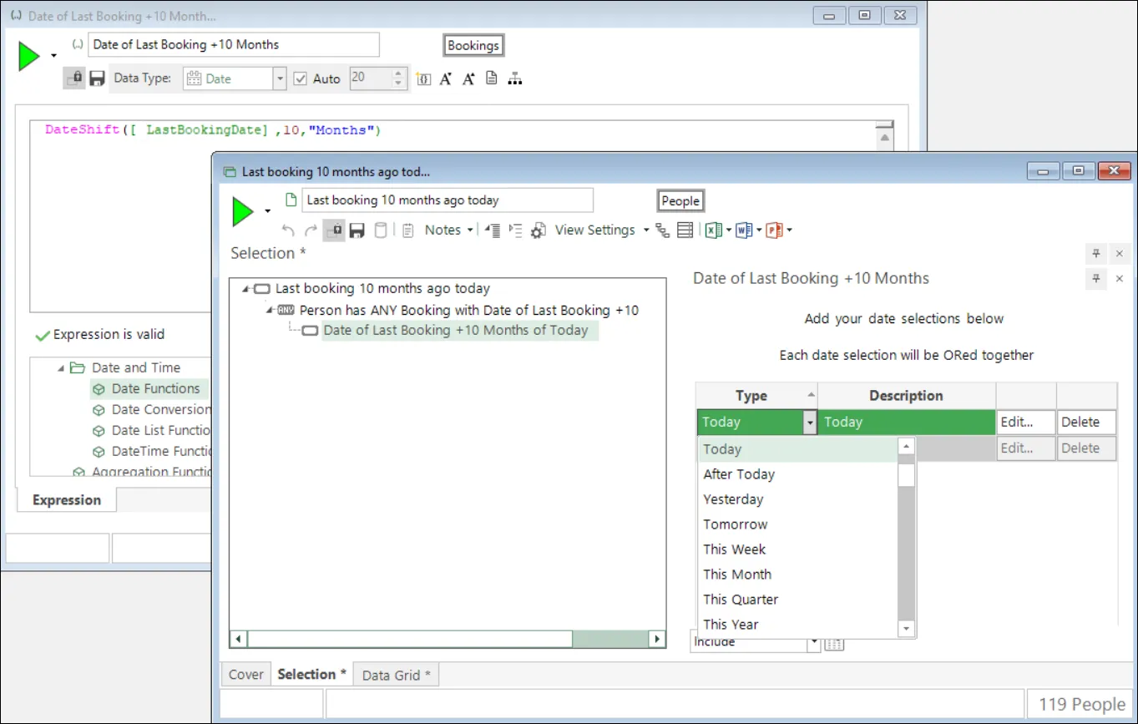
Task: Switch to the Expression tab
Action: [x=67, y=500]
